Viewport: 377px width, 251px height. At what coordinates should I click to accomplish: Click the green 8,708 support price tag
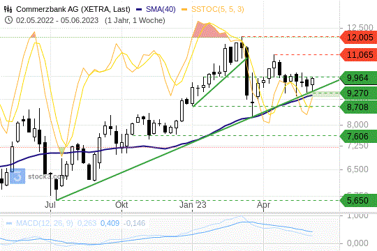click(358, 107)
